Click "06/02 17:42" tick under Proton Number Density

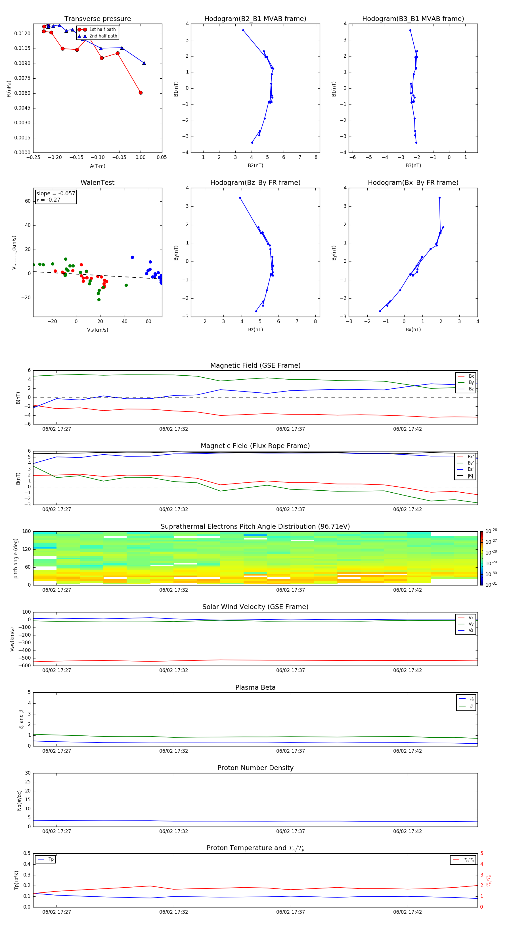[x=407, y=831]
